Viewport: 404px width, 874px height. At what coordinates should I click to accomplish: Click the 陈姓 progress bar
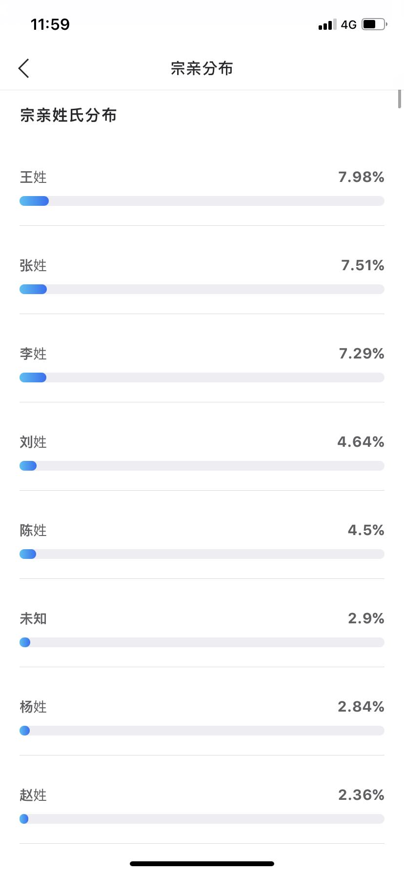202,554
